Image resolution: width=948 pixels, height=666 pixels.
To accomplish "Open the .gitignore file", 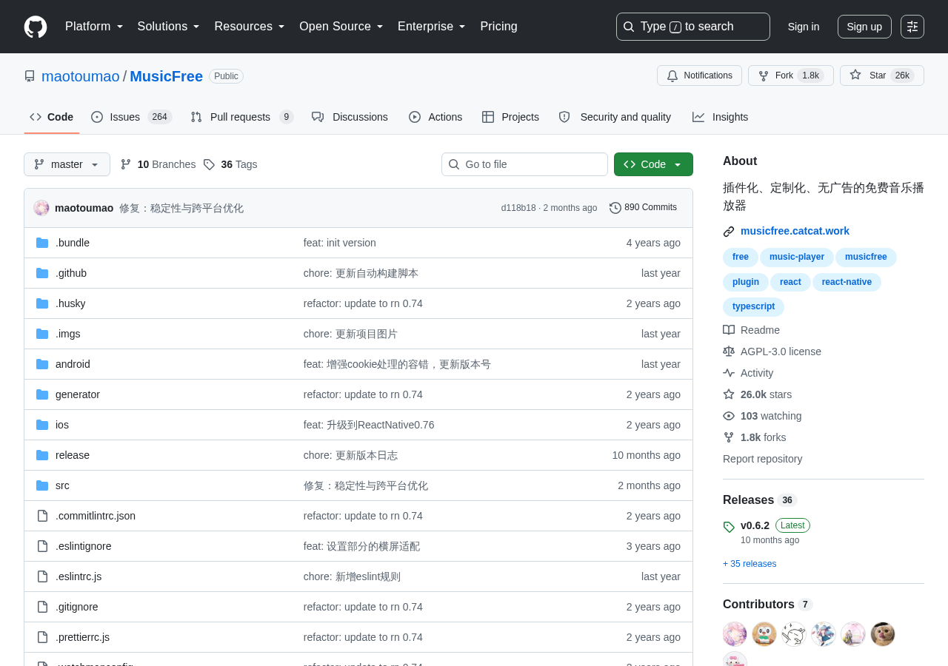I will click(77, 607).
